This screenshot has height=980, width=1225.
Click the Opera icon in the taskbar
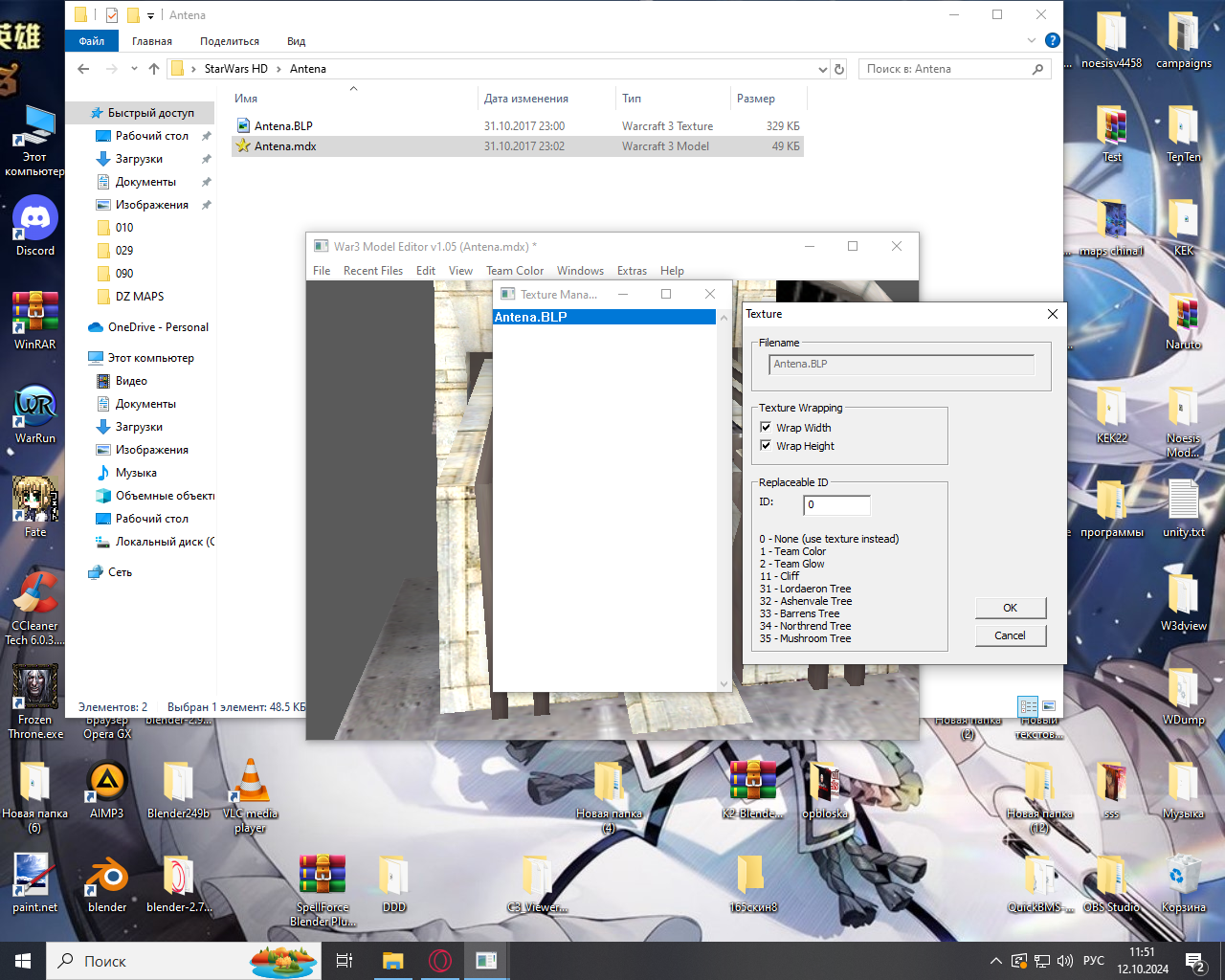[x=440, y=961]
